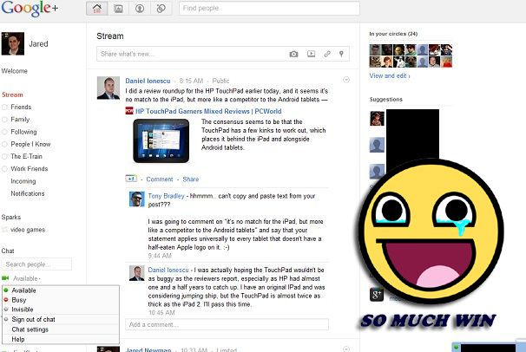Open the Google+ app icon in suggestions
Image resolution: width=526 pixels, height=352 pixels.
[377, 295]
